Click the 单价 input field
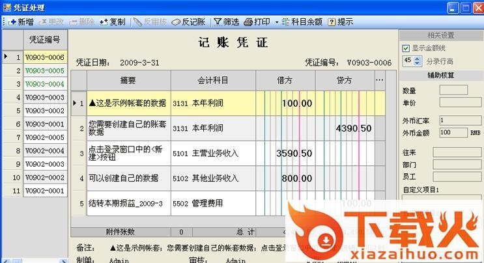 (461, 102)
